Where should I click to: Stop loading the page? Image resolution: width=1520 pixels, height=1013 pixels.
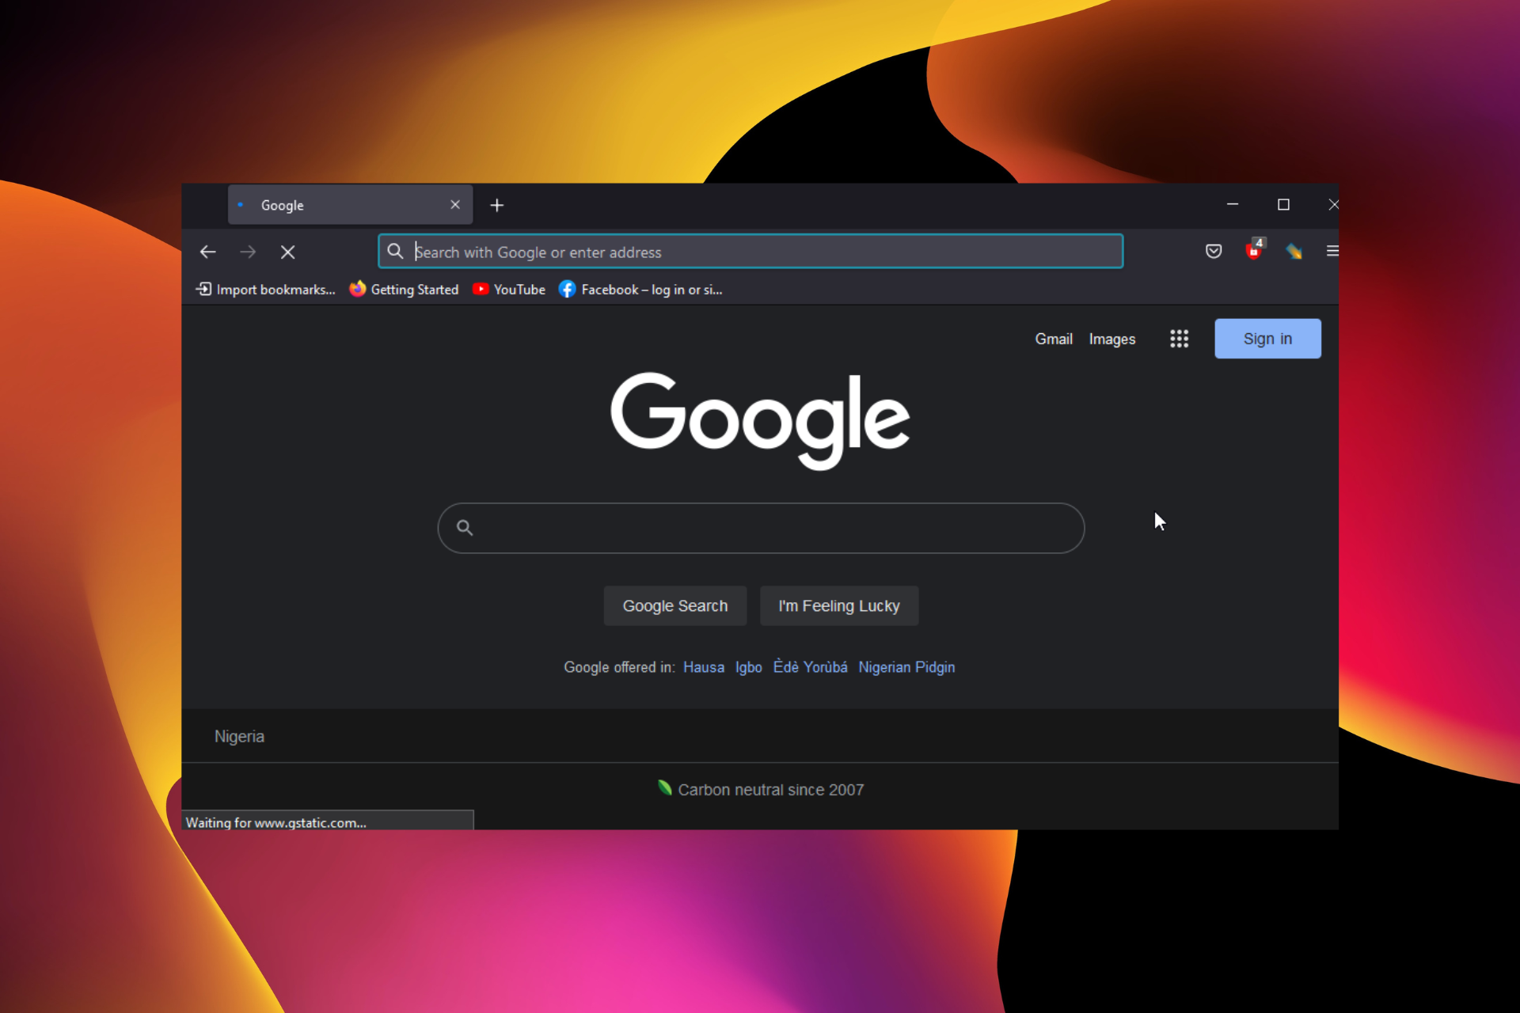click(x=288, y=252)
